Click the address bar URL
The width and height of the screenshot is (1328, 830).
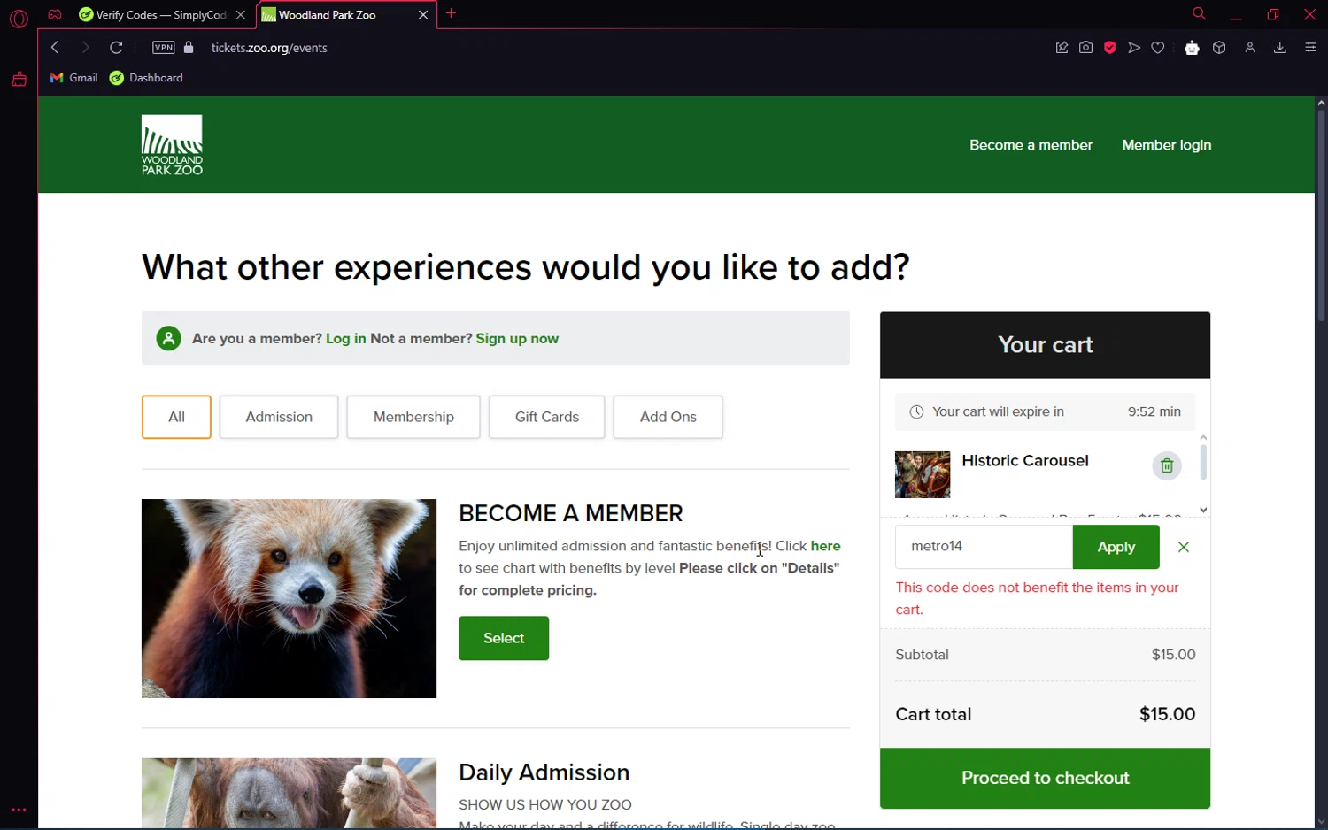click(269, 48)
